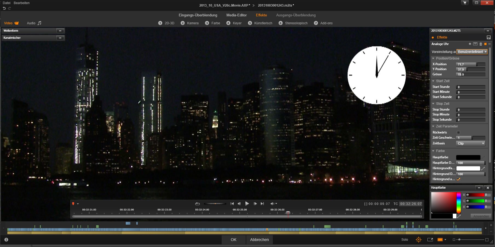
Task: Open the Voreinstellung Benutzerdefiniert dropdown
Action: (x=472, y=52)
